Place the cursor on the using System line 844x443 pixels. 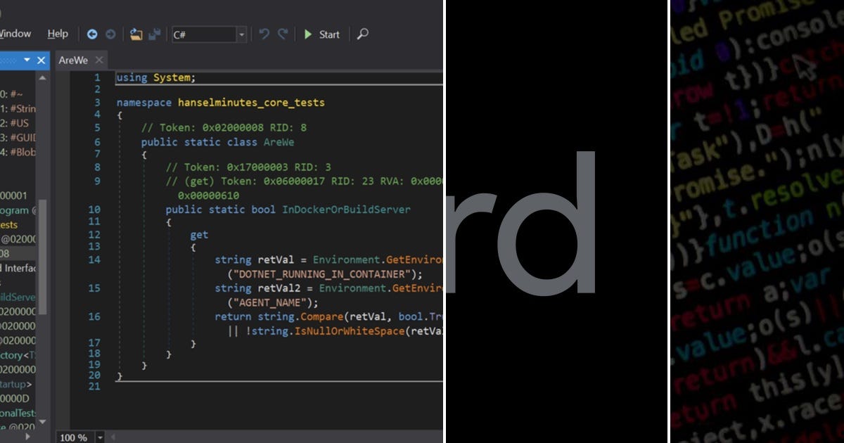click(155, 77)
